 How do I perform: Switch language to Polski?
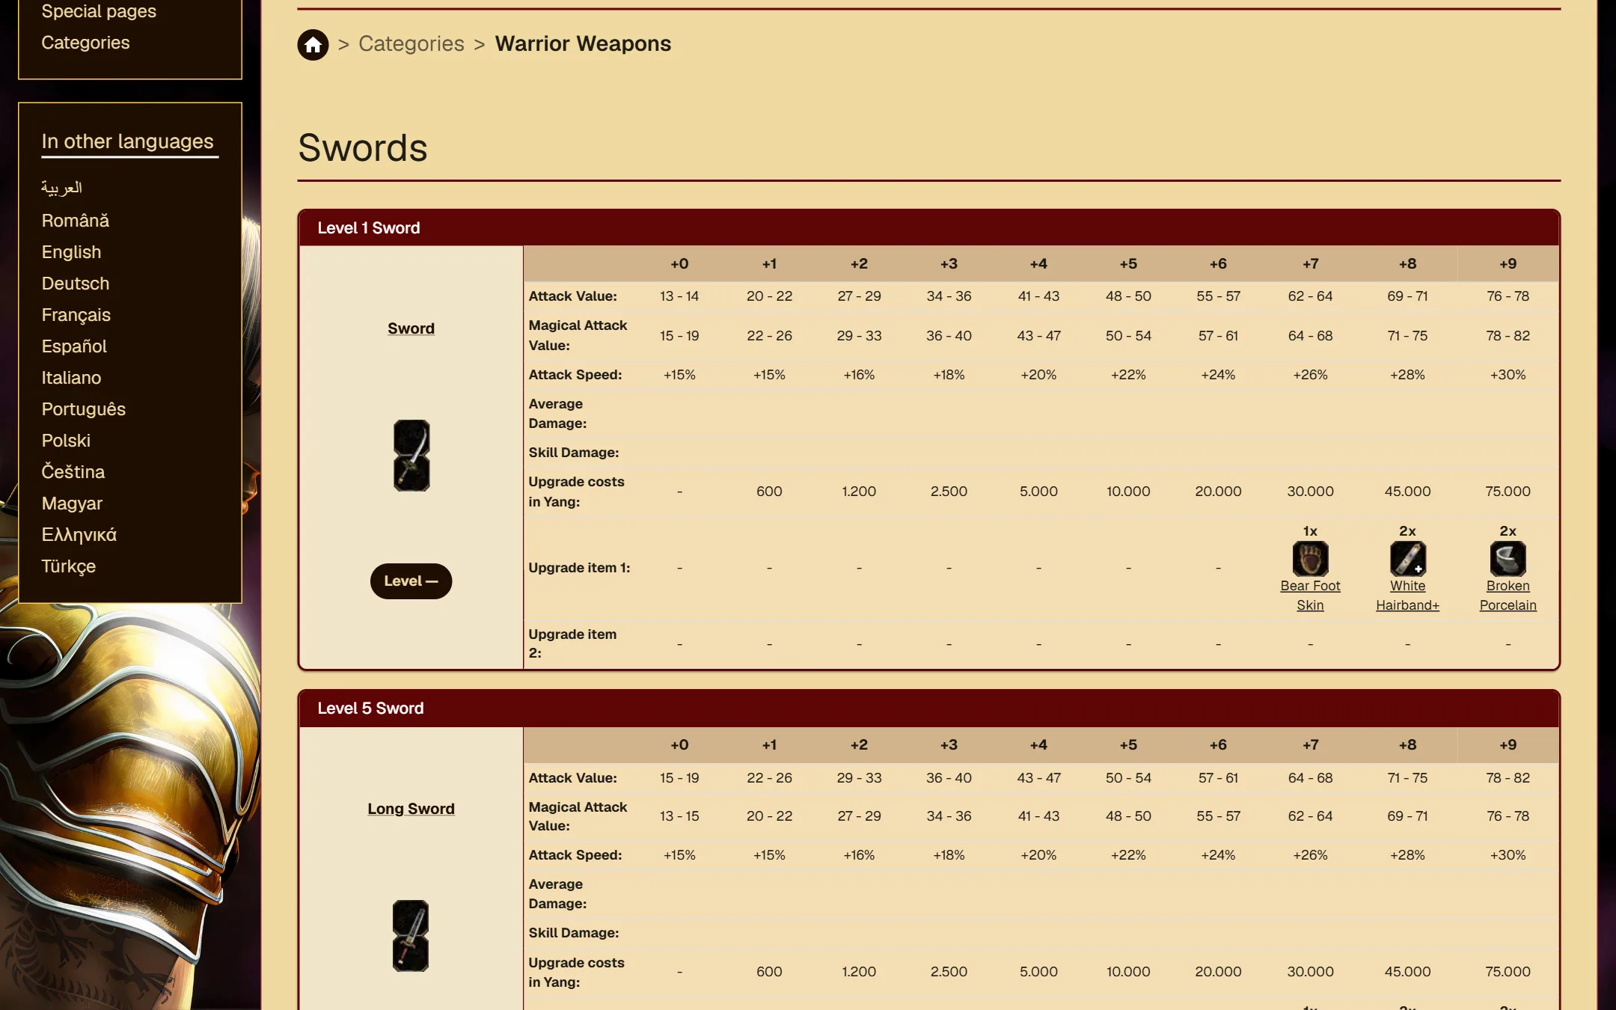[x=66, y=440]
